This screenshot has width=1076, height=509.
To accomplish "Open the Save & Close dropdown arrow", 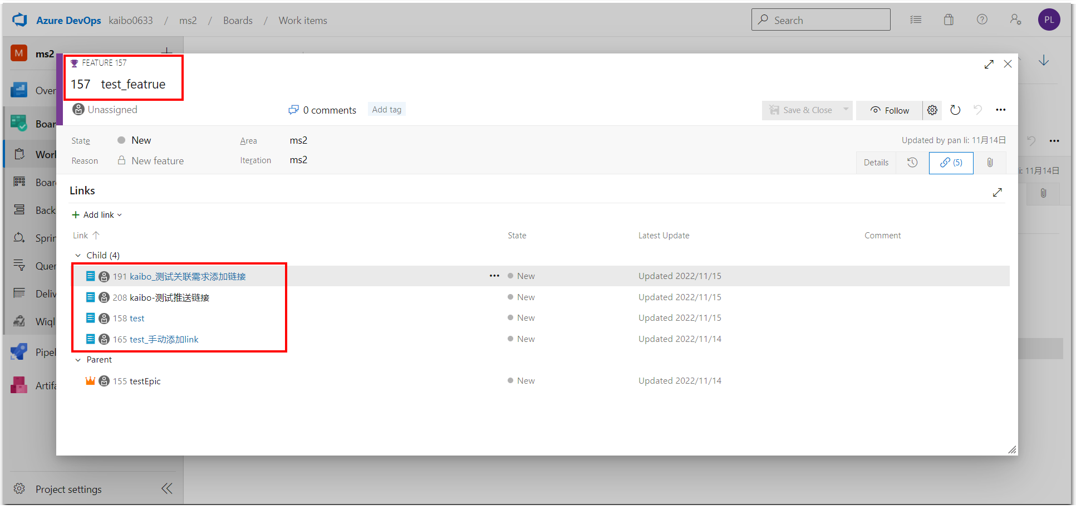I will click(x=845, y=110).
